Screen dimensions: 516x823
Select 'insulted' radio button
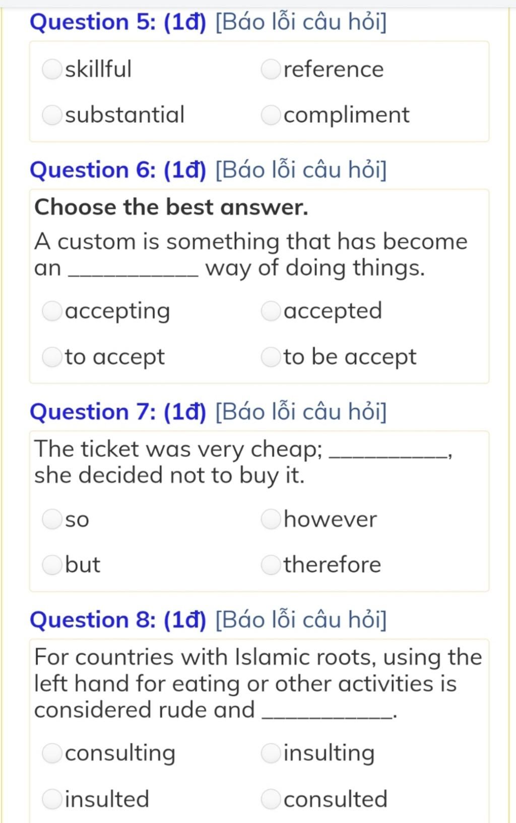[52, 799]
